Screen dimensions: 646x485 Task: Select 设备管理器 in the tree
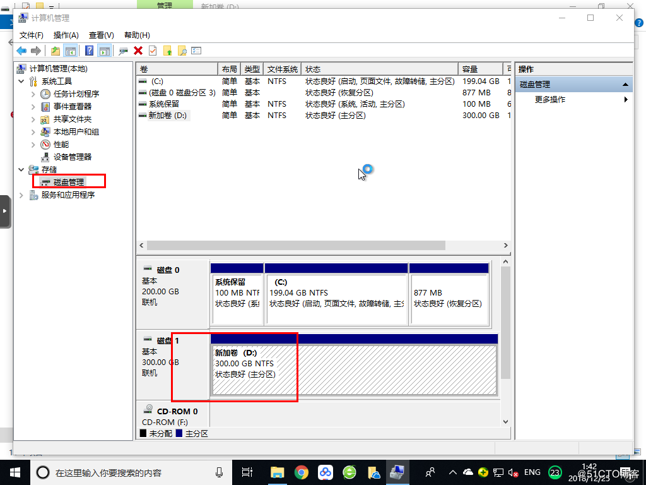point(73,157)
